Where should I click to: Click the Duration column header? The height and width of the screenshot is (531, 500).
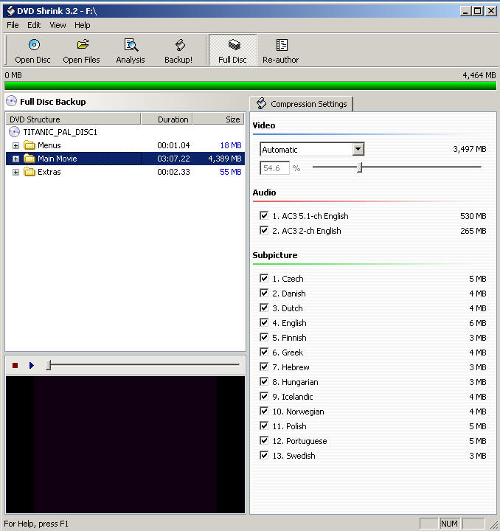tap(167, 119)
